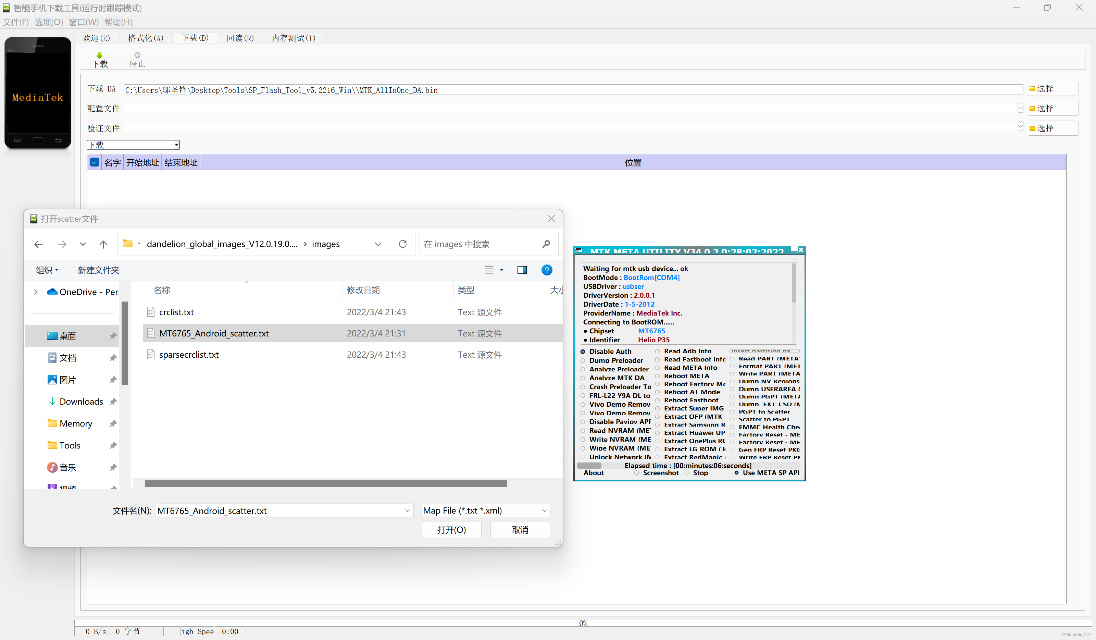The width and height of the screenshot is (1096, 640).
Task: Select the Reboot Fastboot radio option
Action: [658, 400]
